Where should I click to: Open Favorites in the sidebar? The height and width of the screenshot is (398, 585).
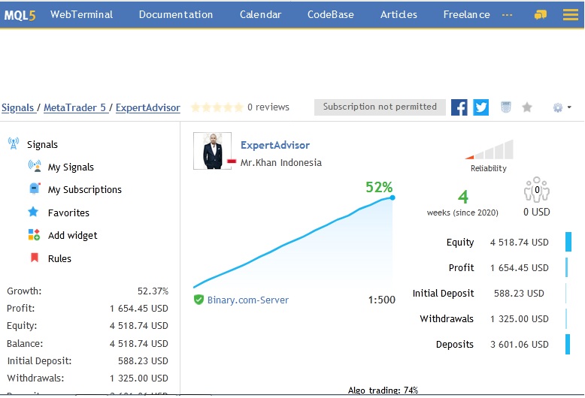click(68, 213)
